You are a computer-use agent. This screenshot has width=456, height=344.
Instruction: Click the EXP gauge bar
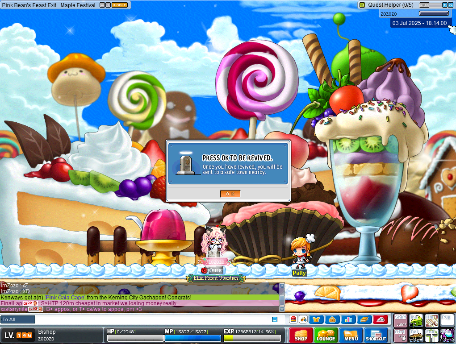point(252,338)
